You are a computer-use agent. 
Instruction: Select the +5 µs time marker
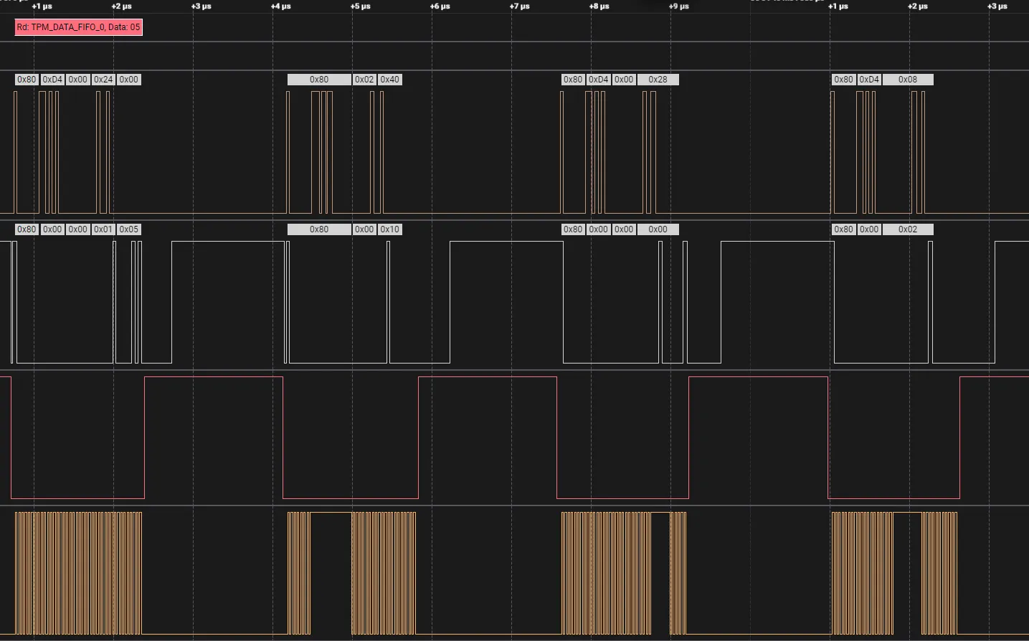(360, 6)
